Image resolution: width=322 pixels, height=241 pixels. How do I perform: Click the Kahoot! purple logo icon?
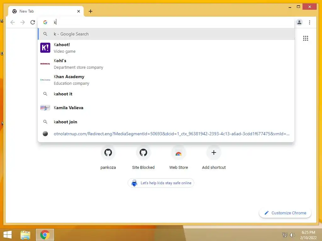[45, 48]
